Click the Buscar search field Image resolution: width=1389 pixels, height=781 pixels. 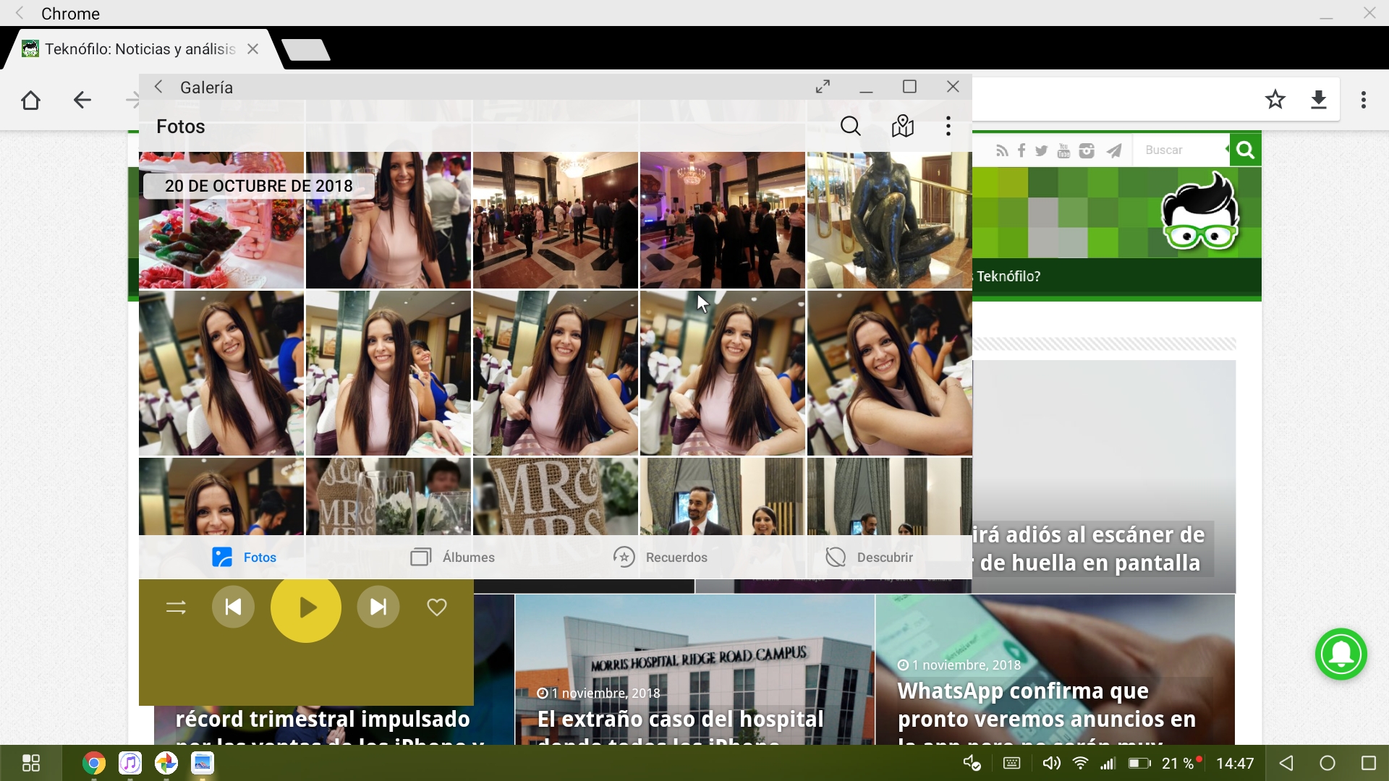(x=1181, y=150)
